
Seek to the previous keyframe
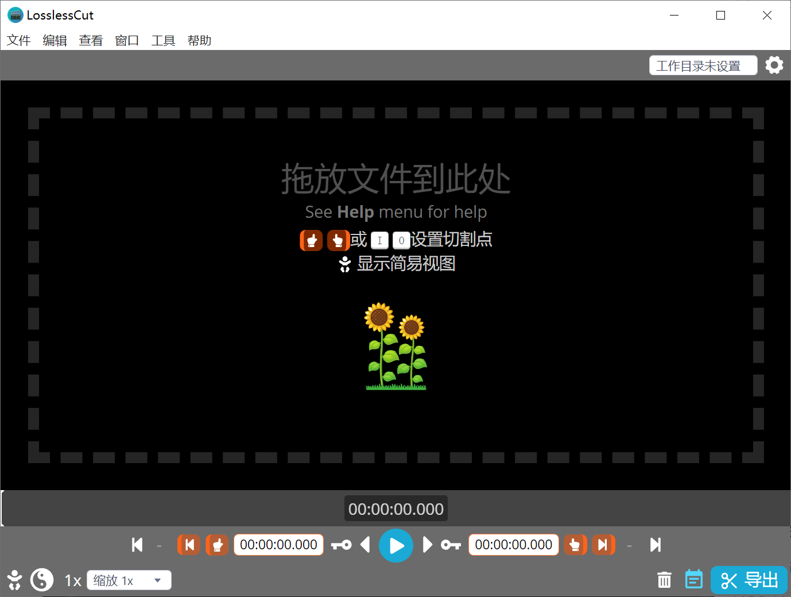tap(342, 545)
